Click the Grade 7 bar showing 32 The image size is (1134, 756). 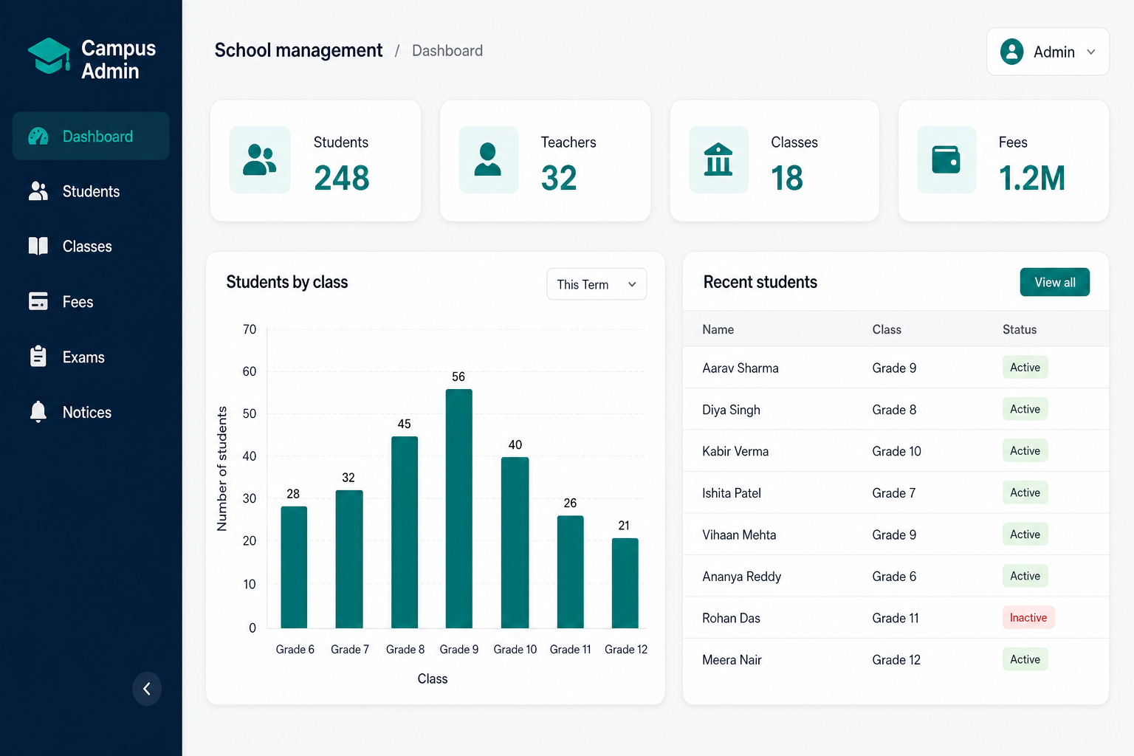pyautogui.click(x=349, y=559)
